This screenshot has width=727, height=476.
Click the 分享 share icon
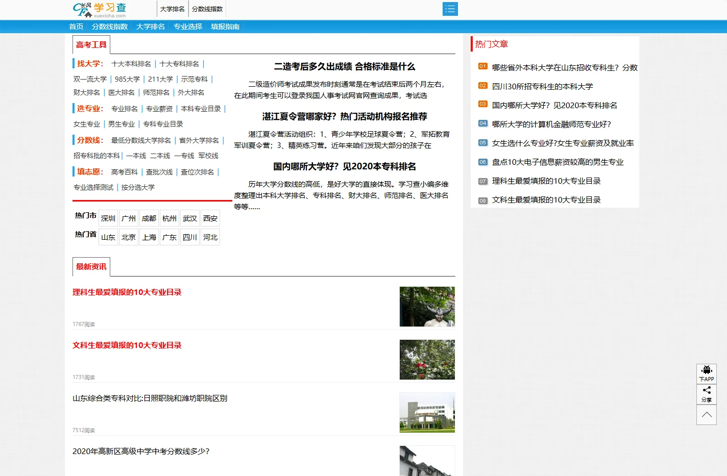707,394
